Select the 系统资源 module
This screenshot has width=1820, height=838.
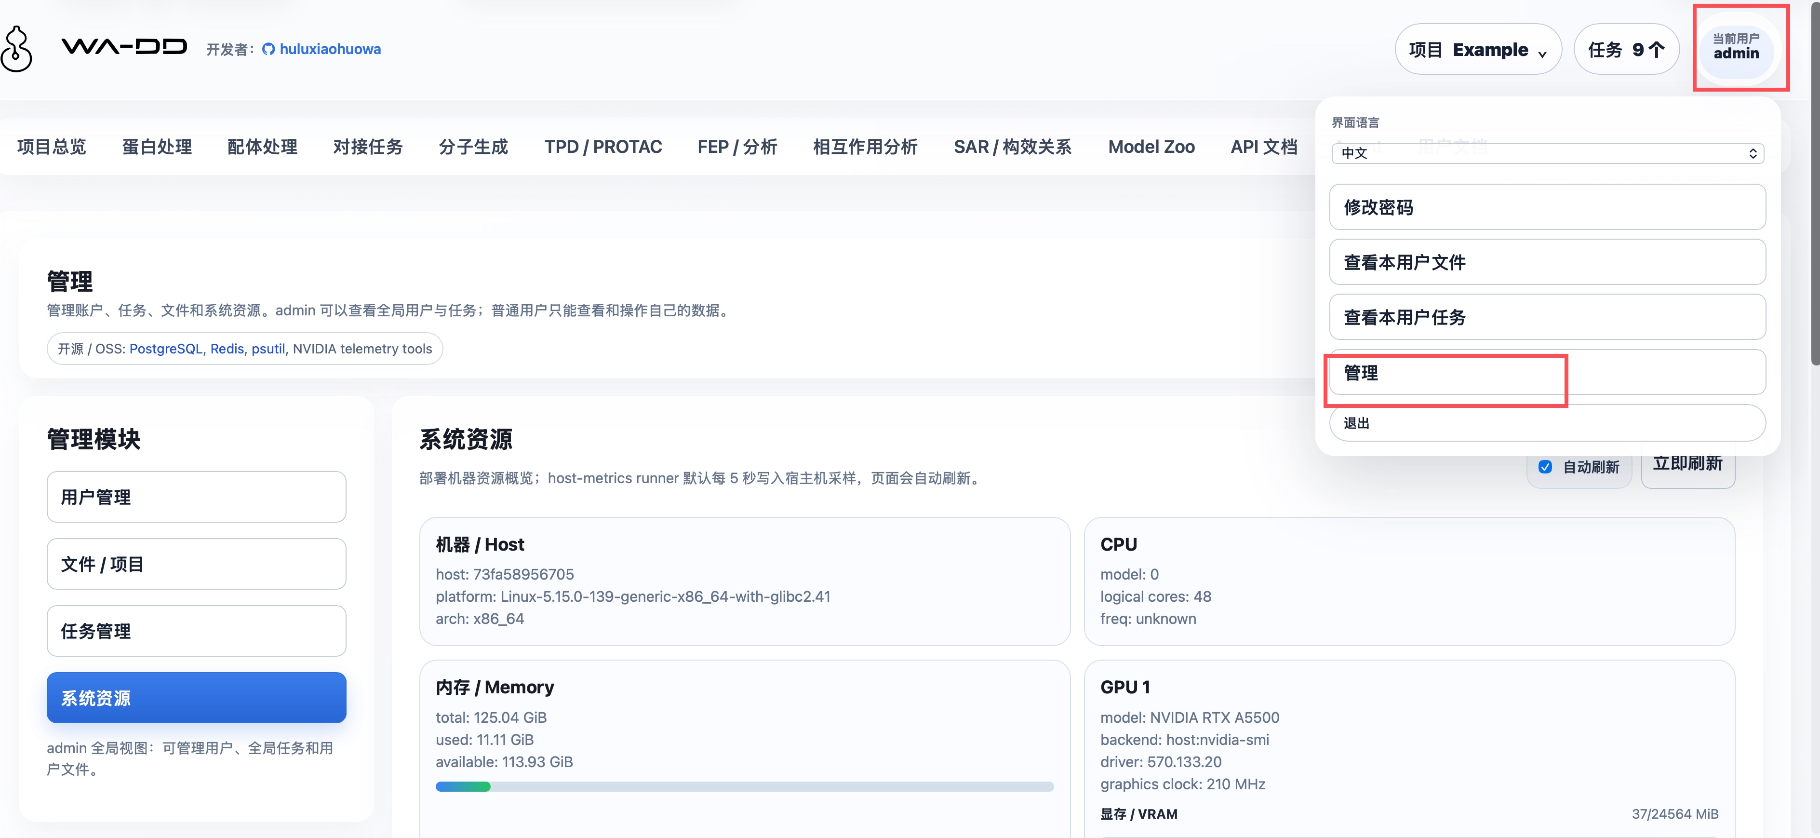pyautogui.click(x=197, y=697)
